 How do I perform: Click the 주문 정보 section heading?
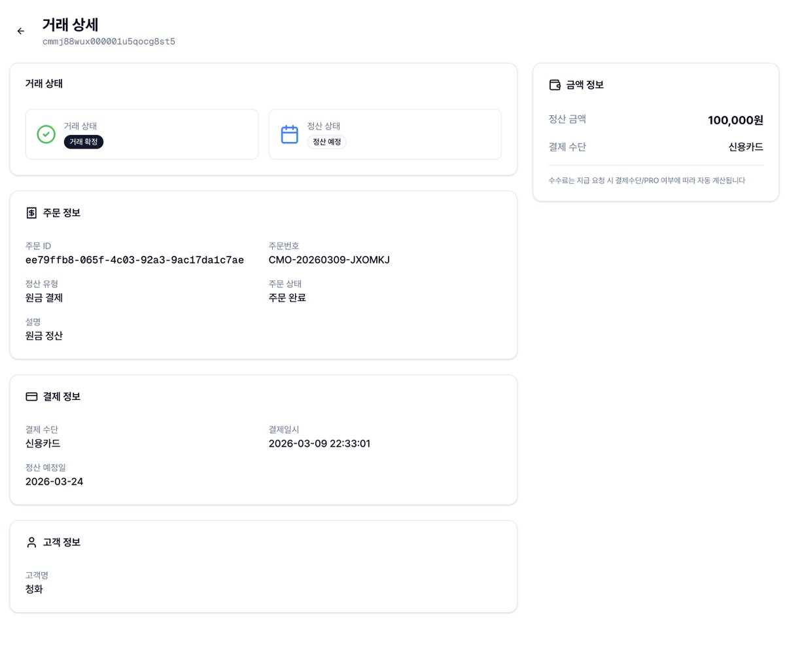[x=61, y=213]
